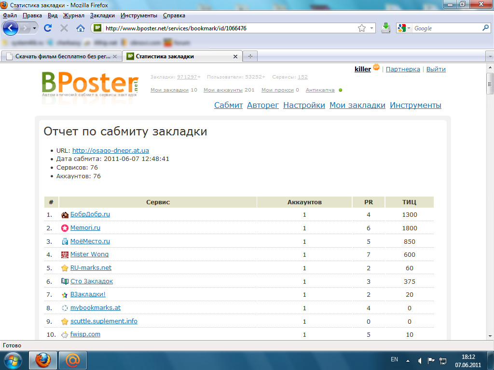This screenshot has width=494, height=370.
Task: Click the Action Center flag tray icon
Action: [431, 360]
